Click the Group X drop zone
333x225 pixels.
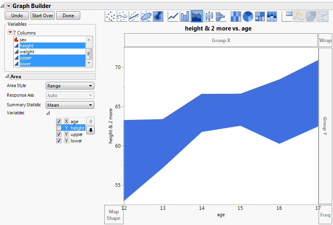(x=221, y=40)
